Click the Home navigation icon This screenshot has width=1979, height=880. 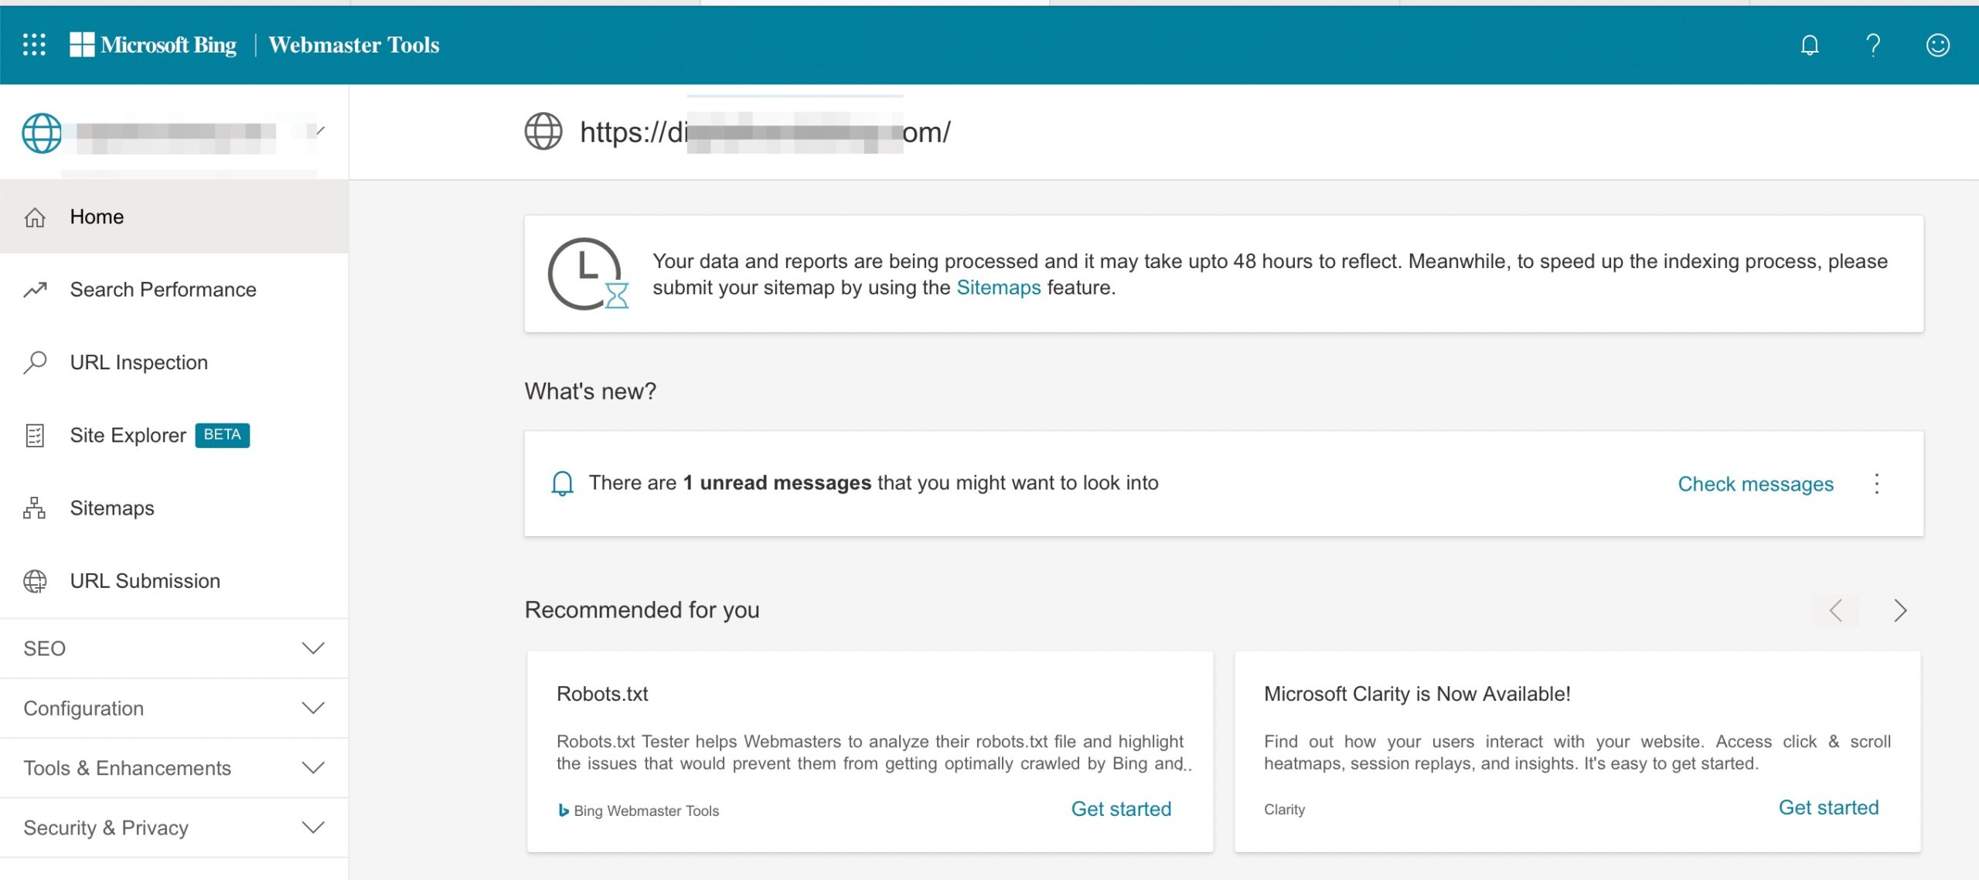[36, 216]
